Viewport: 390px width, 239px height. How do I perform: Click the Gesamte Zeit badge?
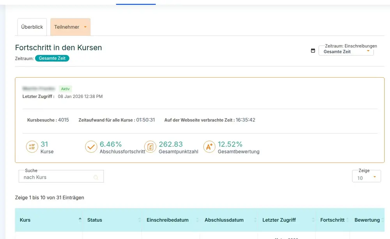tap(52, 58)
